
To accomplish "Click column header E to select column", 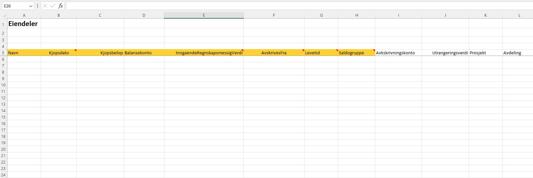I will 204,15.
